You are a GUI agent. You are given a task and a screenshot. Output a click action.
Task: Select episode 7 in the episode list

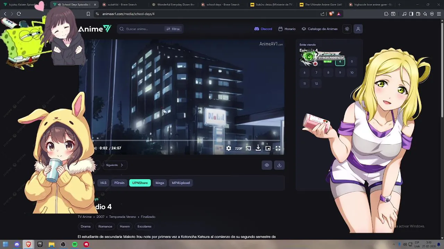[316, 73]
